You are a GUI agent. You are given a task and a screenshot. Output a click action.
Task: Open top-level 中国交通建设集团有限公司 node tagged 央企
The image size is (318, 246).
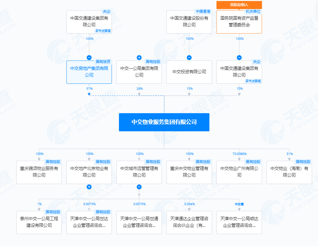[89, 22]
